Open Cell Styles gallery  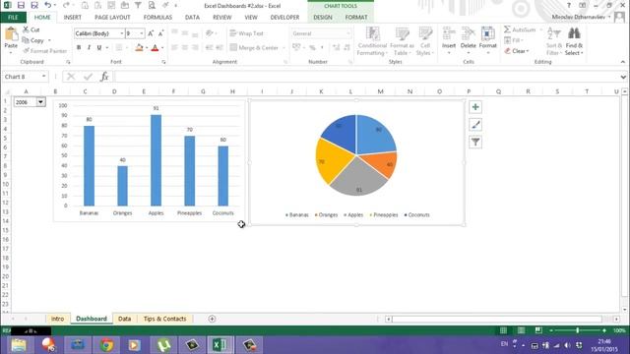(x=424, y=41)
